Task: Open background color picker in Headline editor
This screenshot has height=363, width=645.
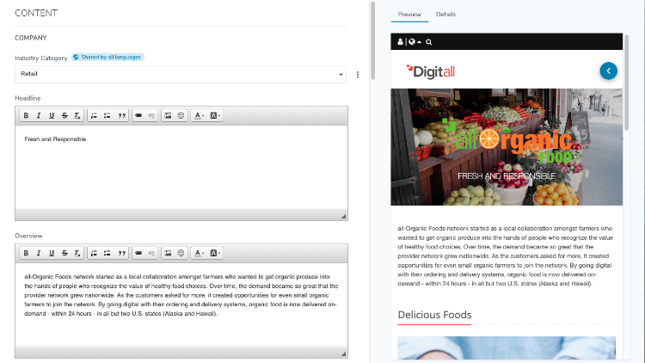Action: point(215,115)
